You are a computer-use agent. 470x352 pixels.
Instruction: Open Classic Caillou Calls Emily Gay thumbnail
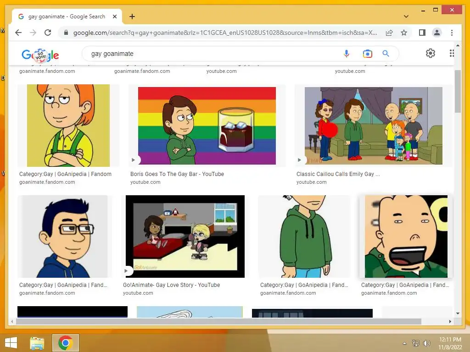click(x=374, y=126)
